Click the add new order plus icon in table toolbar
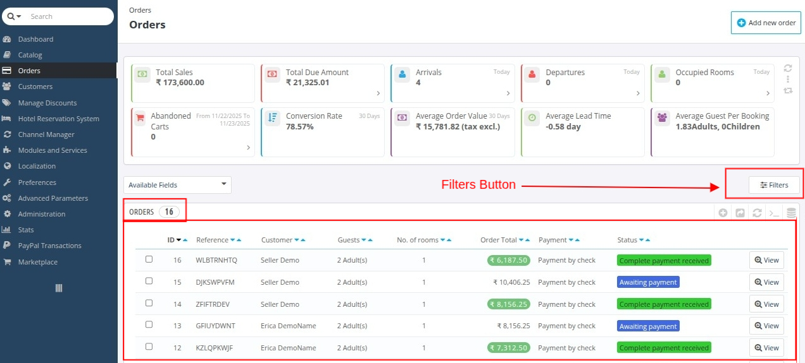 [x=723, y=213]
